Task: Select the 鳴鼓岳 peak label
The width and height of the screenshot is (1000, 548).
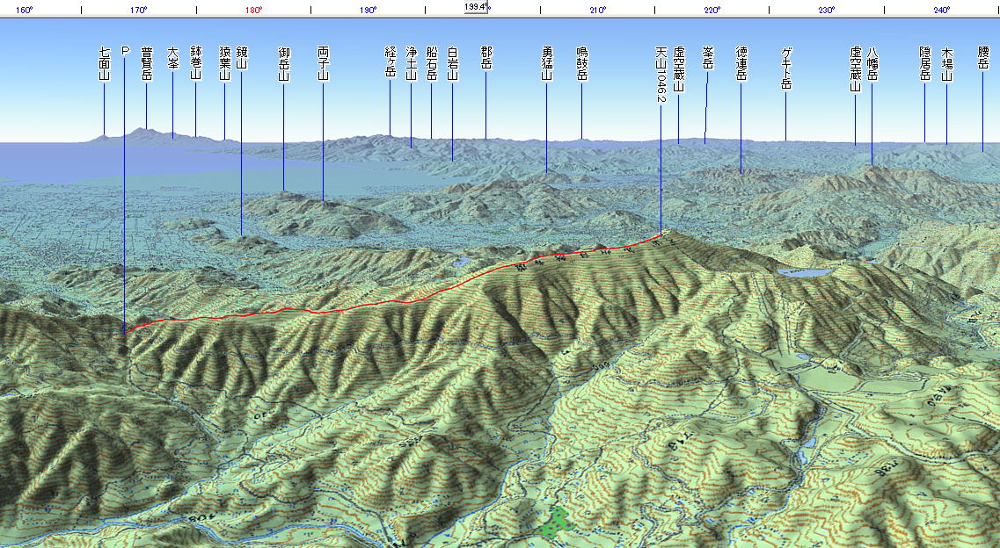Action: point(581,64)
